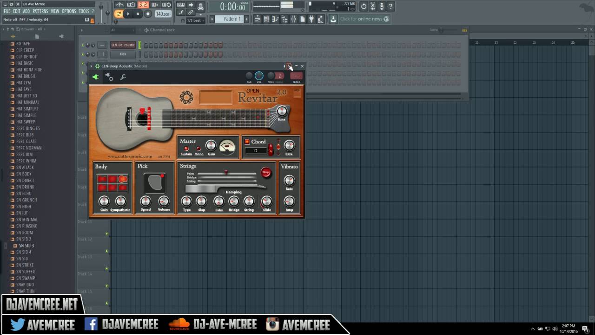Image resolution: width=595 pixels, height=335 pixels.
Task: Open the ADD menu
Action: 26,11
